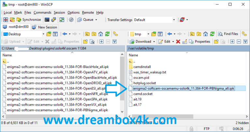Expand dropdown arrow next to refresh session icon

coord(187,20)
